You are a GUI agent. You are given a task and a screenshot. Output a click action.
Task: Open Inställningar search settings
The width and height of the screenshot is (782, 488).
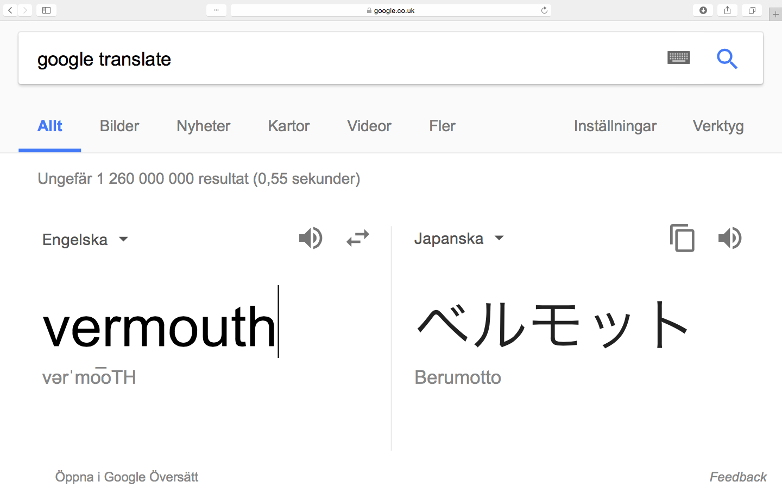[615, 126]
